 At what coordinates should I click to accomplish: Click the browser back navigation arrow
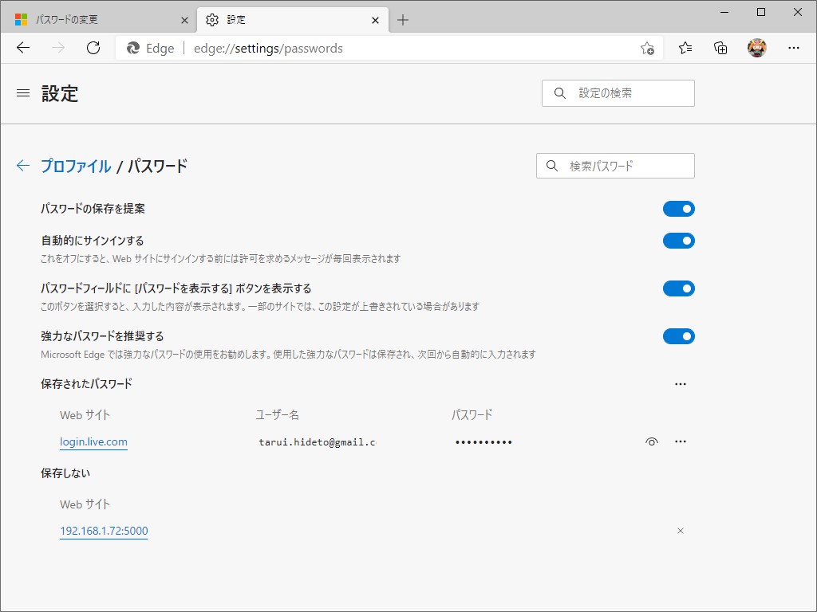coord(22,47)
